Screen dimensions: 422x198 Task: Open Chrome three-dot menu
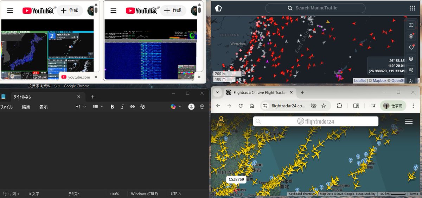click(x=414, y=106)
